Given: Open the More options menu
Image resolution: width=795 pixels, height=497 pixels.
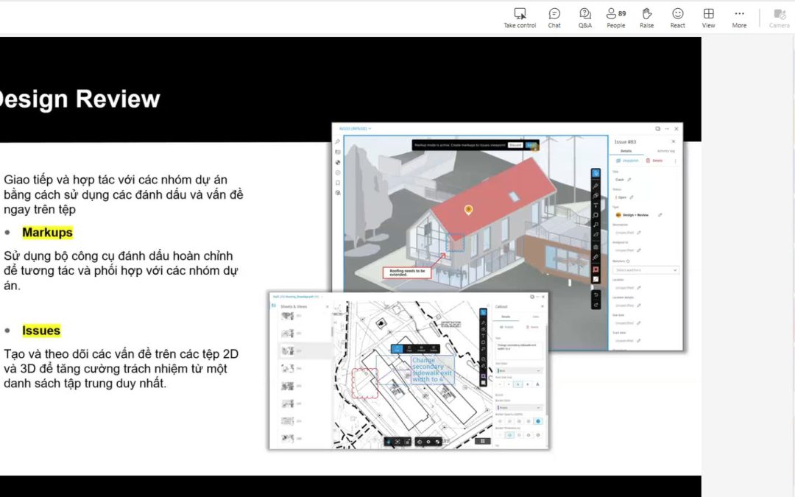Looking at the screenshot, I should point(739,18).
